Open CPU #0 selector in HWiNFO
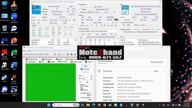Screen dimensions: 192x108 coord(35,17)
